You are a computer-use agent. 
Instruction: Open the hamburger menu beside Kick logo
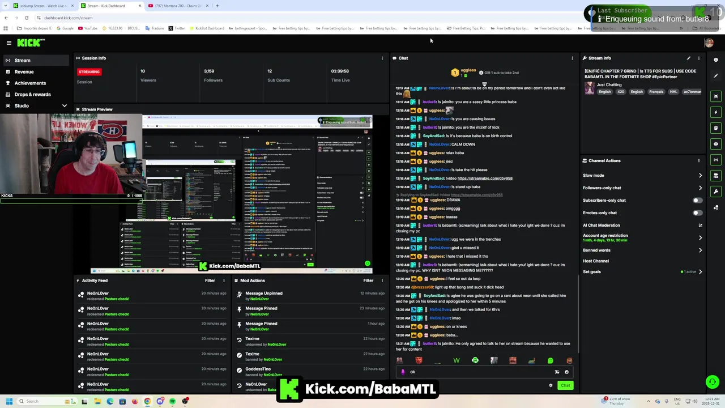pos(9,42)
